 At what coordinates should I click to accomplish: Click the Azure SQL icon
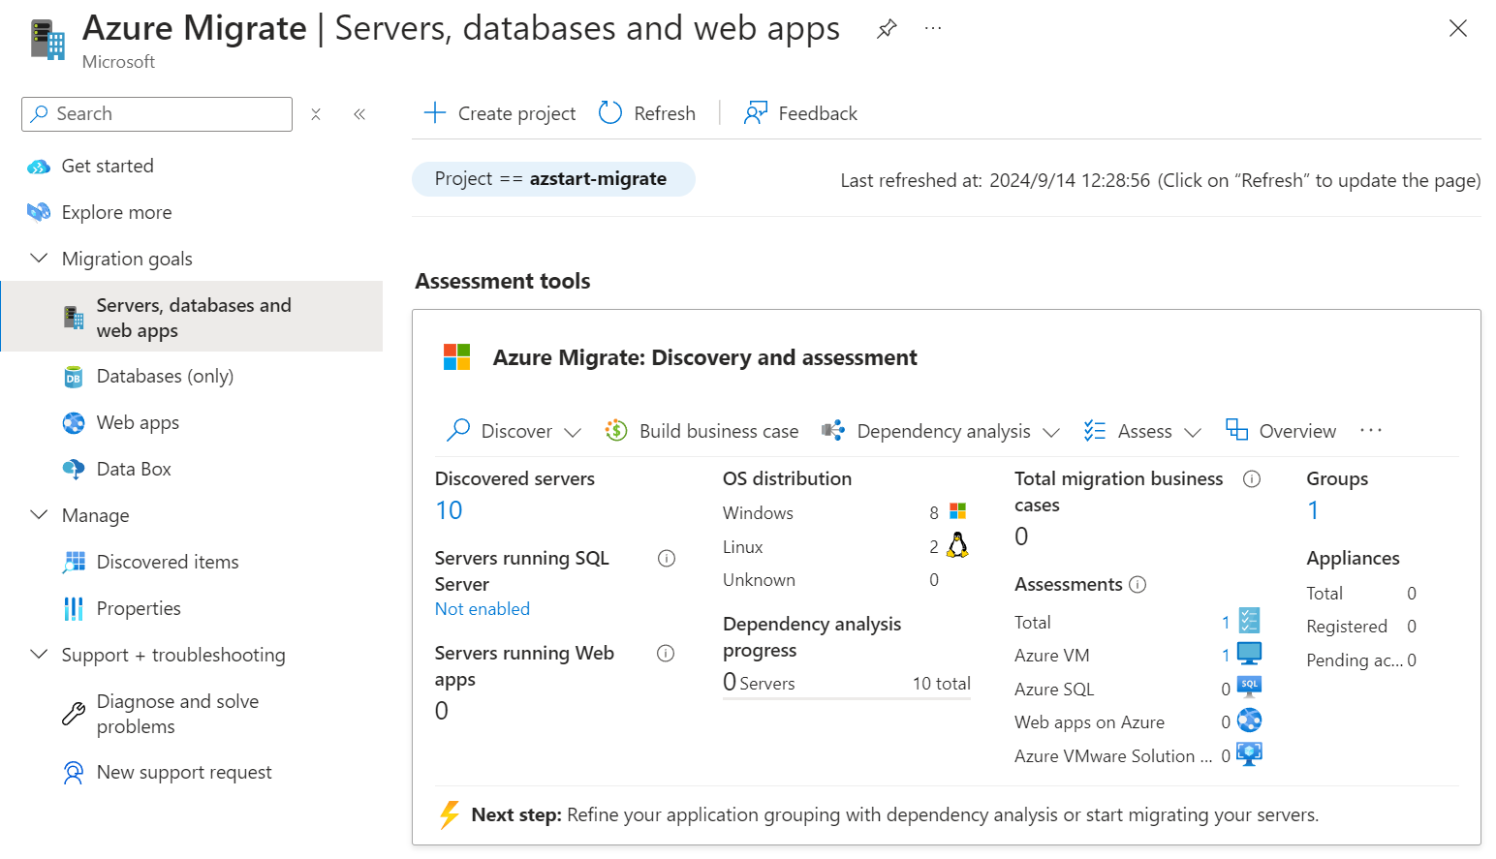point(1250,688)
